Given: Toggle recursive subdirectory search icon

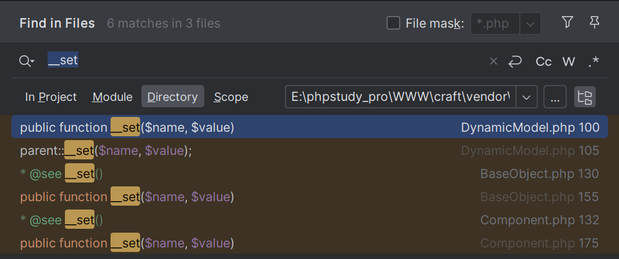Looking at the screenshot, I should point(585,97).
